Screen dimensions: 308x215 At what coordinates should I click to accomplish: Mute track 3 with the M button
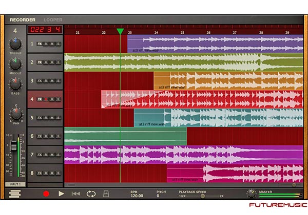(x=52, y=81)
